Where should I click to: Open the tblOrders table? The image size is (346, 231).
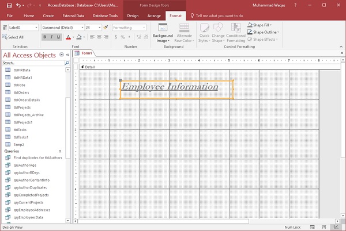[x=21, y=92]
